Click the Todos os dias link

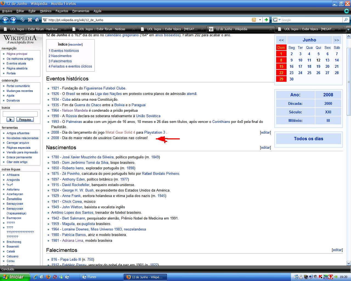click(x=308, y=139)
